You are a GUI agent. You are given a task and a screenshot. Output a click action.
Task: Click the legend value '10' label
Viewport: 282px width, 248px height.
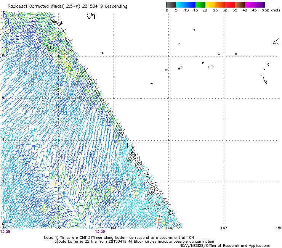click(x=186, y=10)
